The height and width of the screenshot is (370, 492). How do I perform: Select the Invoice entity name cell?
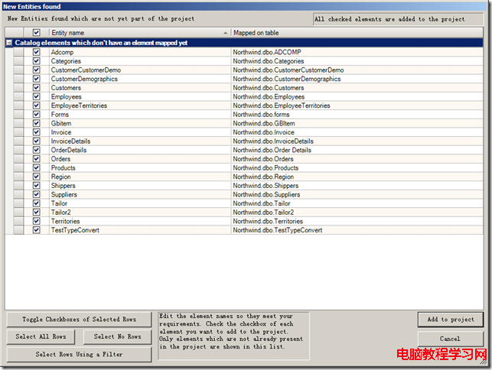pyautogui.click(x=140, y=132)
